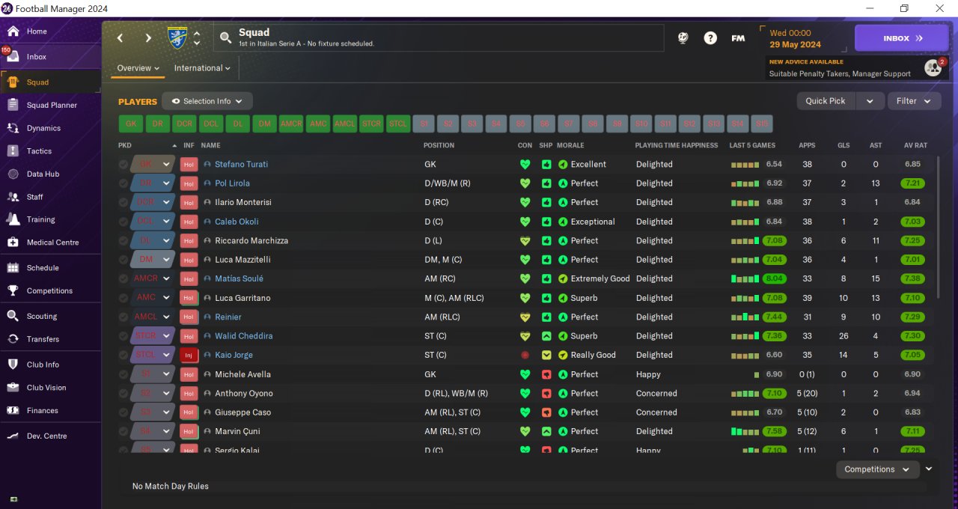Open the FM menu icon

[x=738, y=38]
